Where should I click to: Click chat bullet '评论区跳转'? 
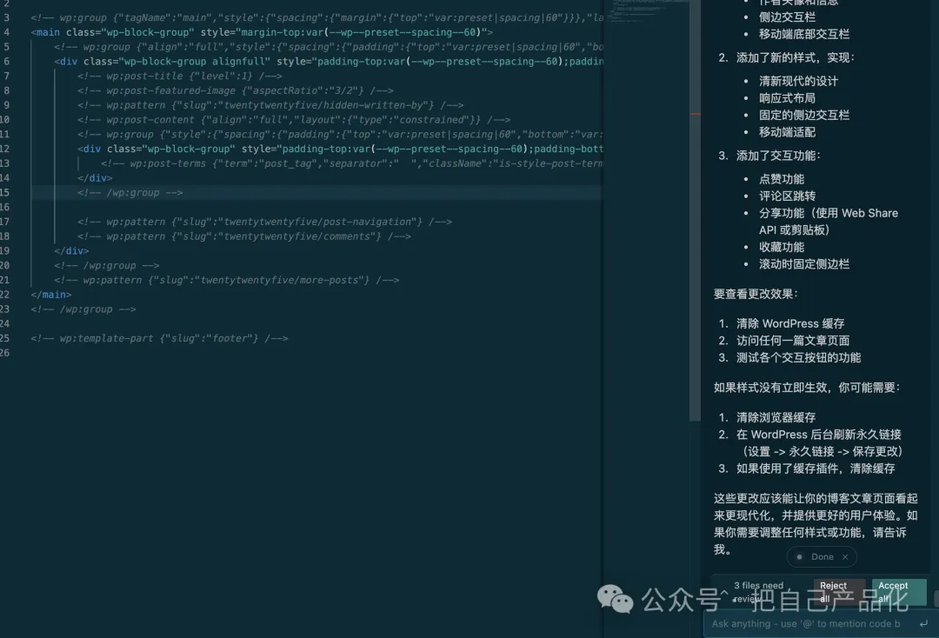[x=787, y=196]
